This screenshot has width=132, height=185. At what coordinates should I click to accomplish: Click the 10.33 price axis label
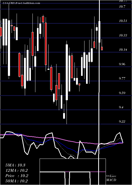[123, 35]
